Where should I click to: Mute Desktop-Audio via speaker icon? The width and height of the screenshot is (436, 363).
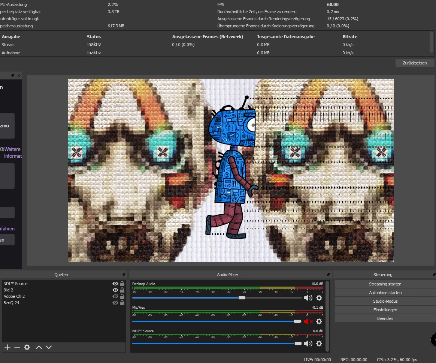(x=308, y=298)
